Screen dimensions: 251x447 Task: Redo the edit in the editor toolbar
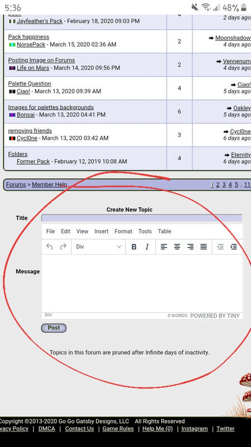(x=63, y=246)
